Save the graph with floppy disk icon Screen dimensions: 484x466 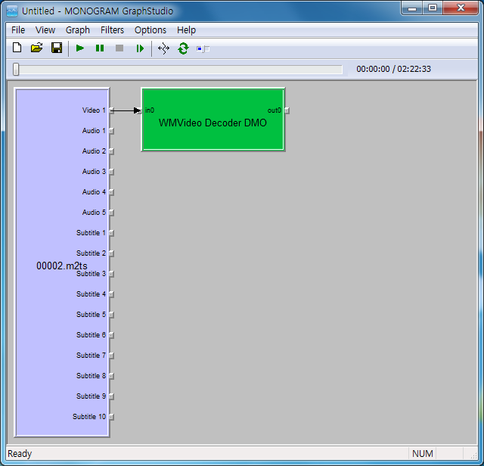57,48
